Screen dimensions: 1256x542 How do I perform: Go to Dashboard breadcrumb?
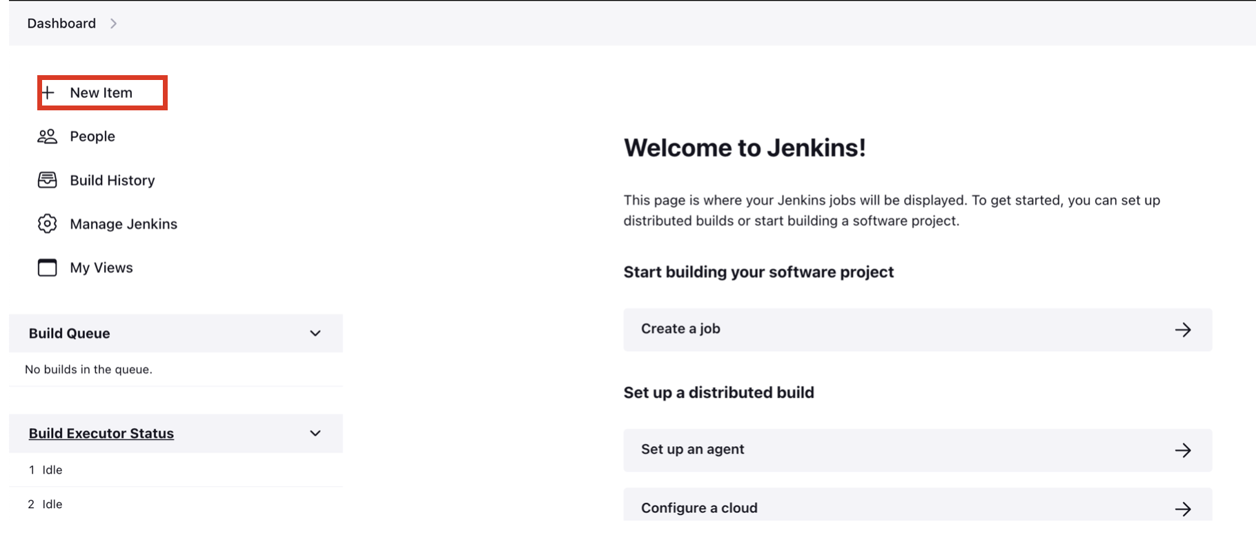click(61, 23)
